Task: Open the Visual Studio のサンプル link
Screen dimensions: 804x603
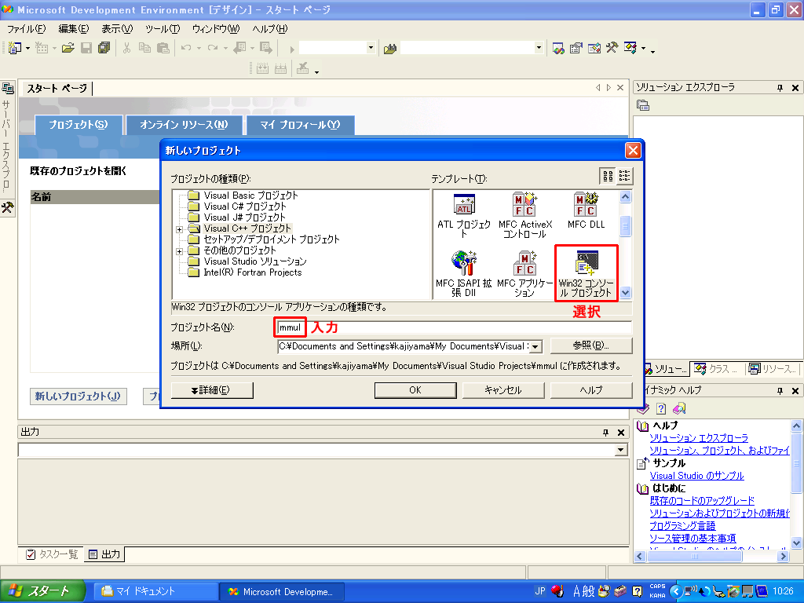Action: pyautogui.click(x=696, y=476)
